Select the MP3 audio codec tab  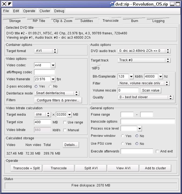[96, 68]
